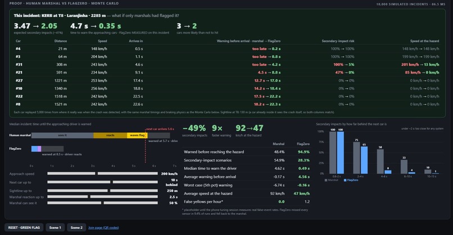Switch to Scene 2
The height and width of the screenshot is (235, 453).
click(x=76, y=228)
